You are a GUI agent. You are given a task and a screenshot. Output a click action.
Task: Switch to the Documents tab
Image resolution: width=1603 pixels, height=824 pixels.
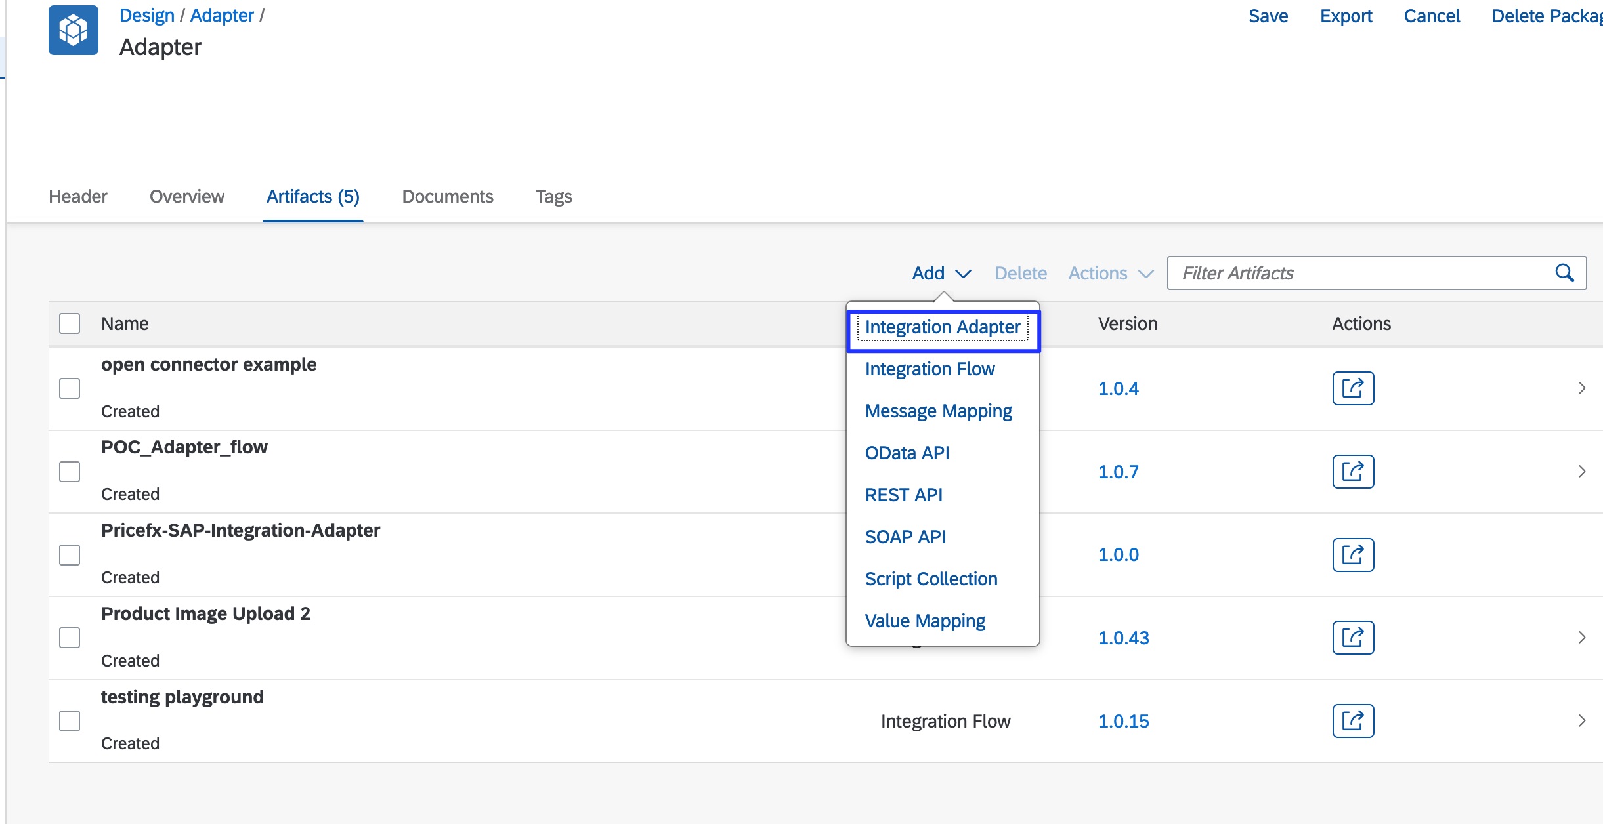[x=447, y=196]
